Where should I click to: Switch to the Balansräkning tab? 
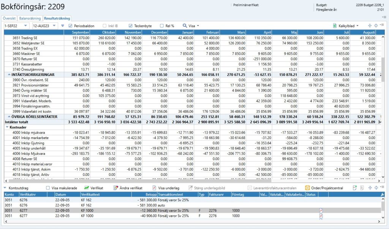(30, 18)
